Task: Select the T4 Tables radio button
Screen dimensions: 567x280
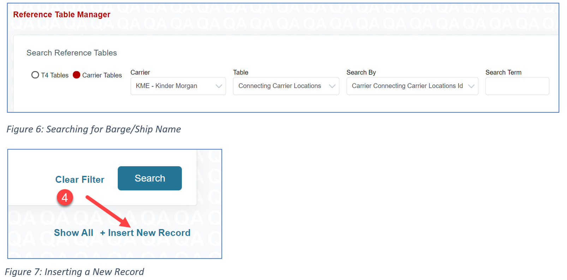Action: pyautogui.click(x=35, y=75)
